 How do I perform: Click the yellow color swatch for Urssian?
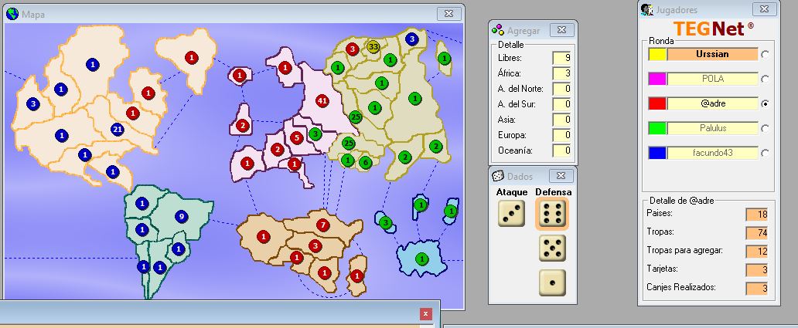657,55
